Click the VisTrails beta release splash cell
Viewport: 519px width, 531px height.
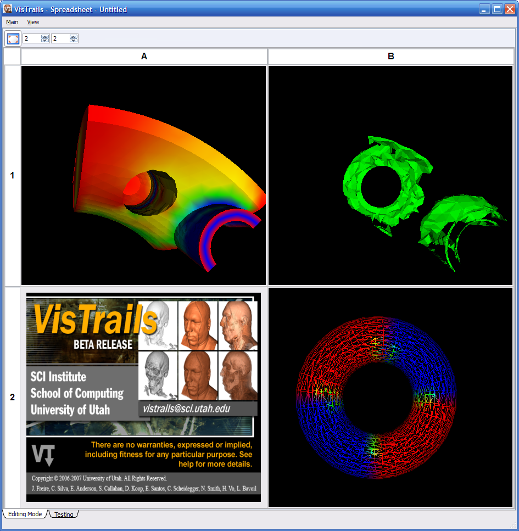[143, 397]
